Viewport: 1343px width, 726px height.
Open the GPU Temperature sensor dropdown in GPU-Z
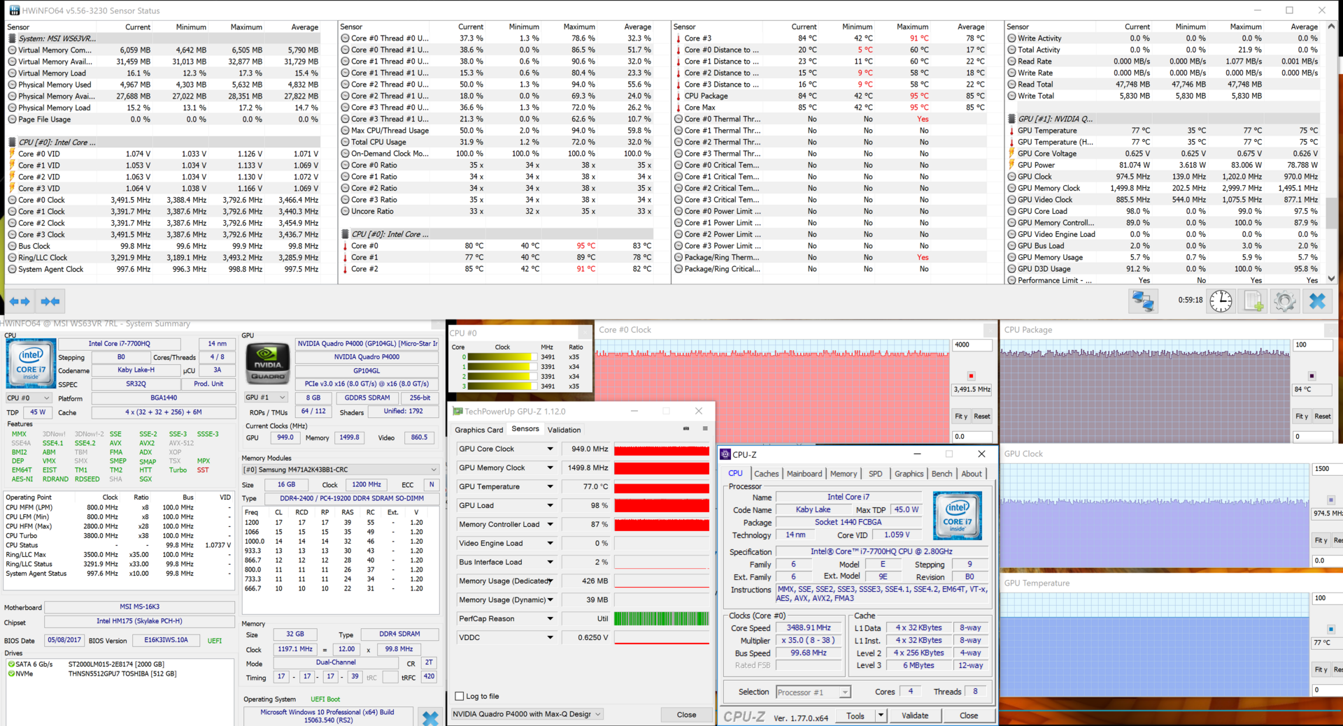[550, 486]
